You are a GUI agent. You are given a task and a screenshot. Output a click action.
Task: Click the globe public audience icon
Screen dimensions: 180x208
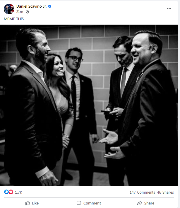(x=27, y=12)
